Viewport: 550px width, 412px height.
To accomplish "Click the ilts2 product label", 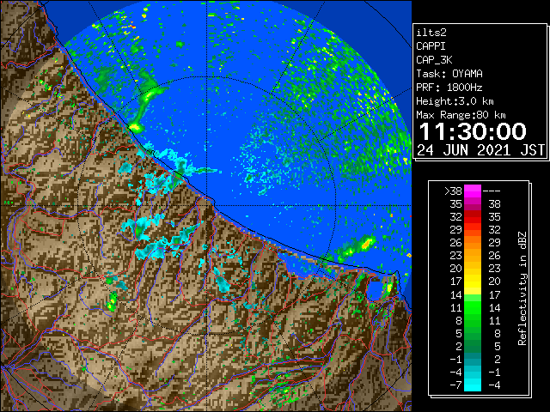I will [x=431, y=33].
